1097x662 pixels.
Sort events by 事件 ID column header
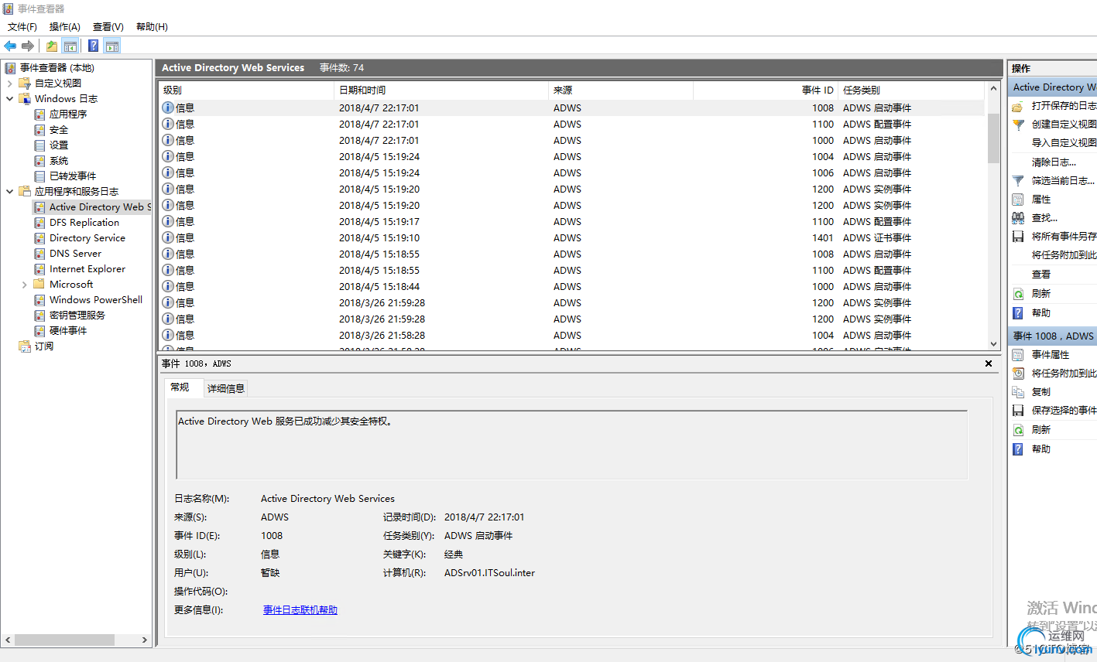coord(765,90)
